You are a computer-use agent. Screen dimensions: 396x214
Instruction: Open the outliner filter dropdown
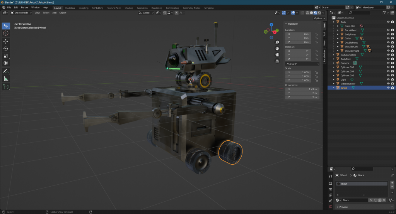click(x=386, y=13)
